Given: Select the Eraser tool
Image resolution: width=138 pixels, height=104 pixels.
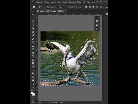Looking at the screenshot, I should [x=33, y=53].
